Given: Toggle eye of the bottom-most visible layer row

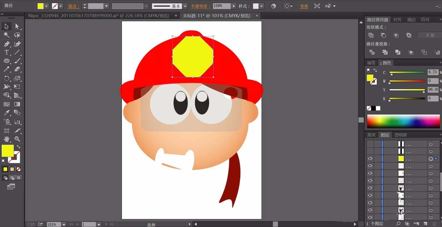Looking at the screenshot, I should (x=370, y=217).
